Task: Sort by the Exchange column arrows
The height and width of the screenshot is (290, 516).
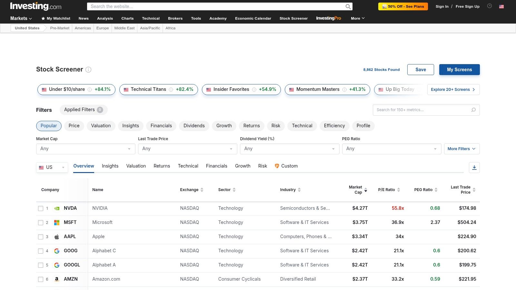Action: tap(202, 190)
